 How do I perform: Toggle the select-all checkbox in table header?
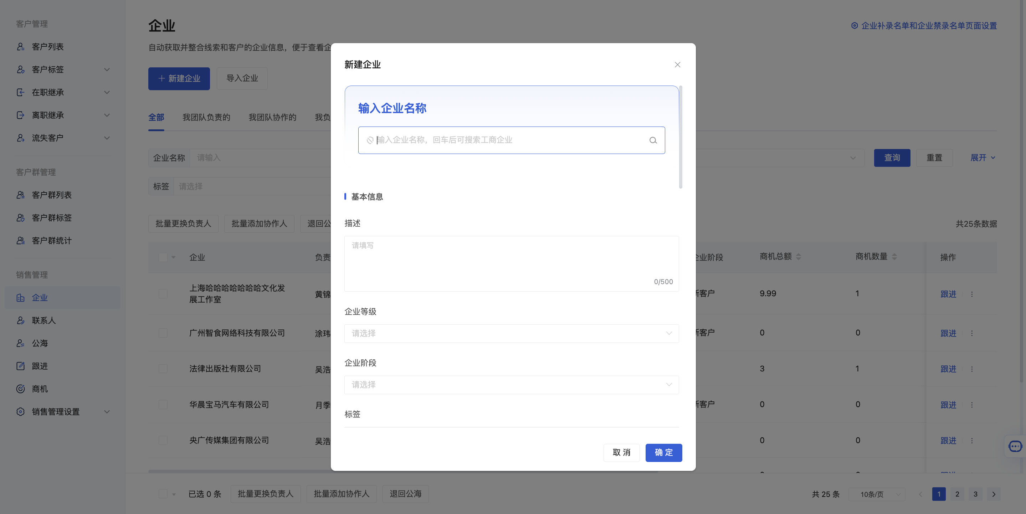[x=163, y=257]
